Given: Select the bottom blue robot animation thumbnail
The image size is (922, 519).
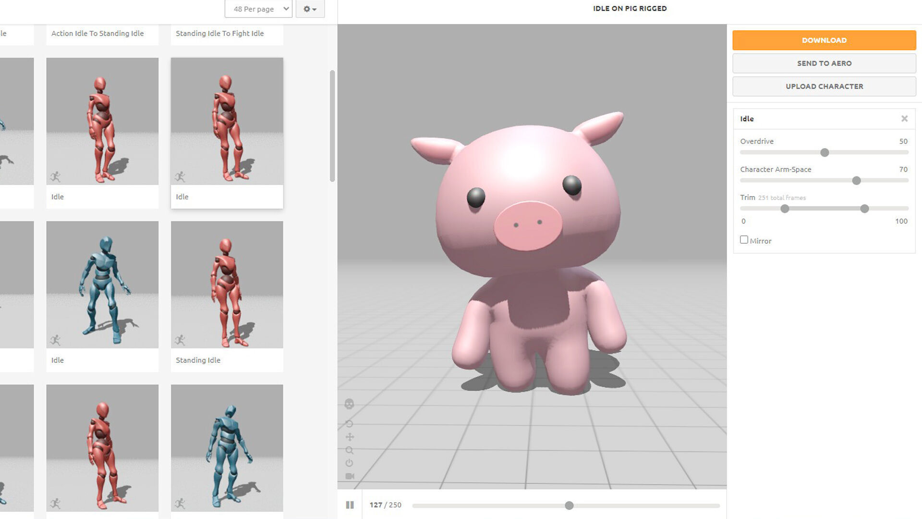Looking at the screenshot, I should pos(227,448).
